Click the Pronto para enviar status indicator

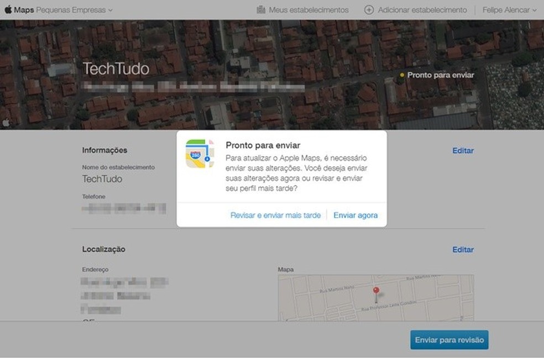(437, 75)
